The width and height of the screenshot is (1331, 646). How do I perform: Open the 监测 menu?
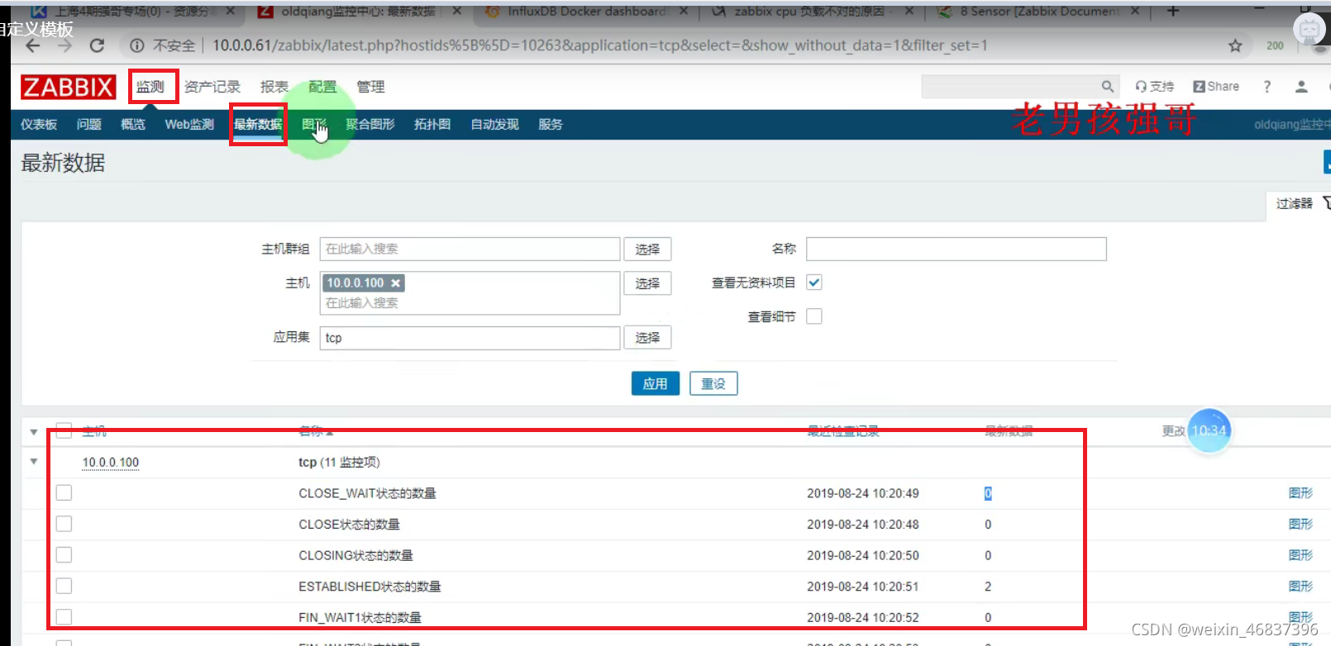150,87
